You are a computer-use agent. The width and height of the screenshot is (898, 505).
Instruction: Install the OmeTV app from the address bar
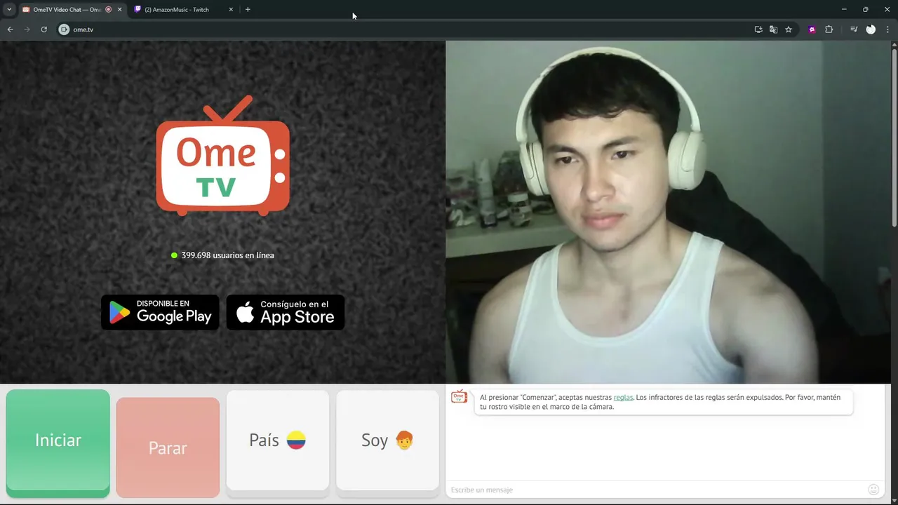tap(758, 29)
